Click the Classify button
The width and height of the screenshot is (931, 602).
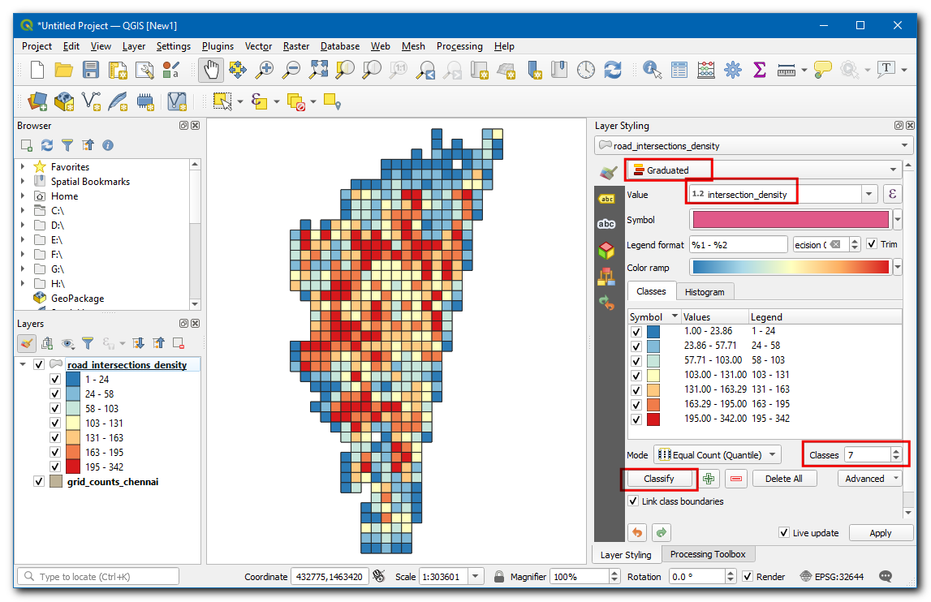click(x=659, y=479)
